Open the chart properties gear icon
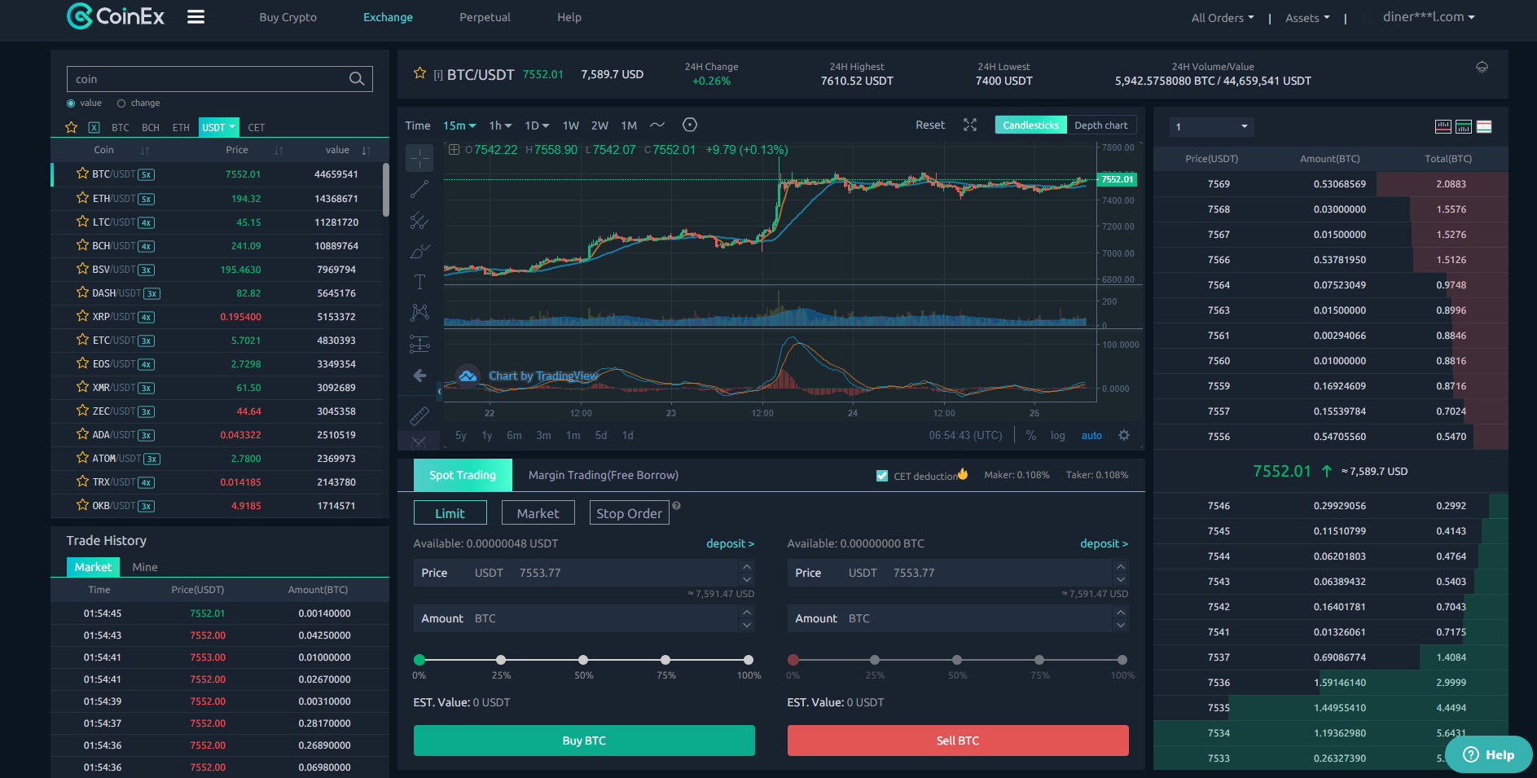Viewport: 1537px width, 778px height. (1124, 435)
